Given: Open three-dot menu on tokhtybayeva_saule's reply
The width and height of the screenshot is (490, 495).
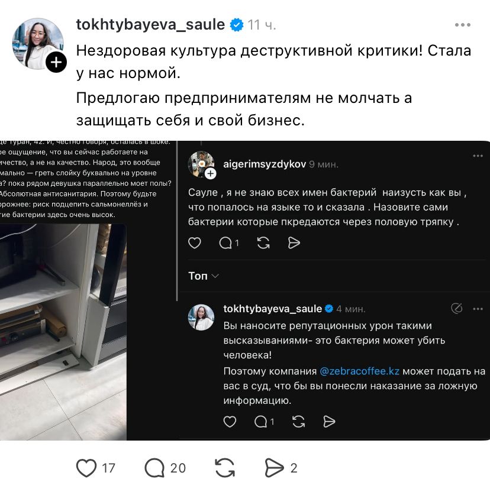Looking at the screenshot, I should 478,309.
